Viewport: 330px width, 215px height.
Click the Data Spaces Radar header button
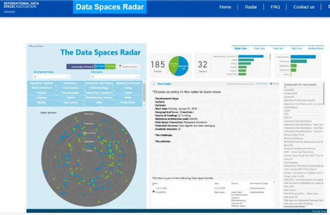tap(110, 7)
